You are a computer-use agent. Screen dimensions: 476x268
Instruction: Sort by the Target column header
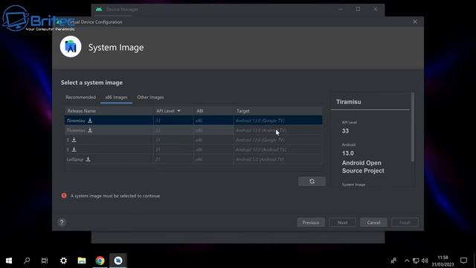coord(243,111)
